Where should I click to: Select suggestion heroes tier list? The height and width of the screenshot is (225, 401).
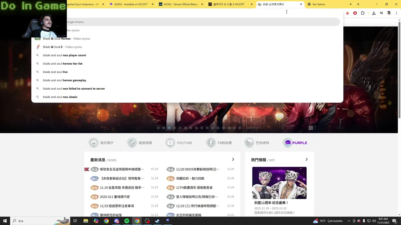click(x=187, y=63)
